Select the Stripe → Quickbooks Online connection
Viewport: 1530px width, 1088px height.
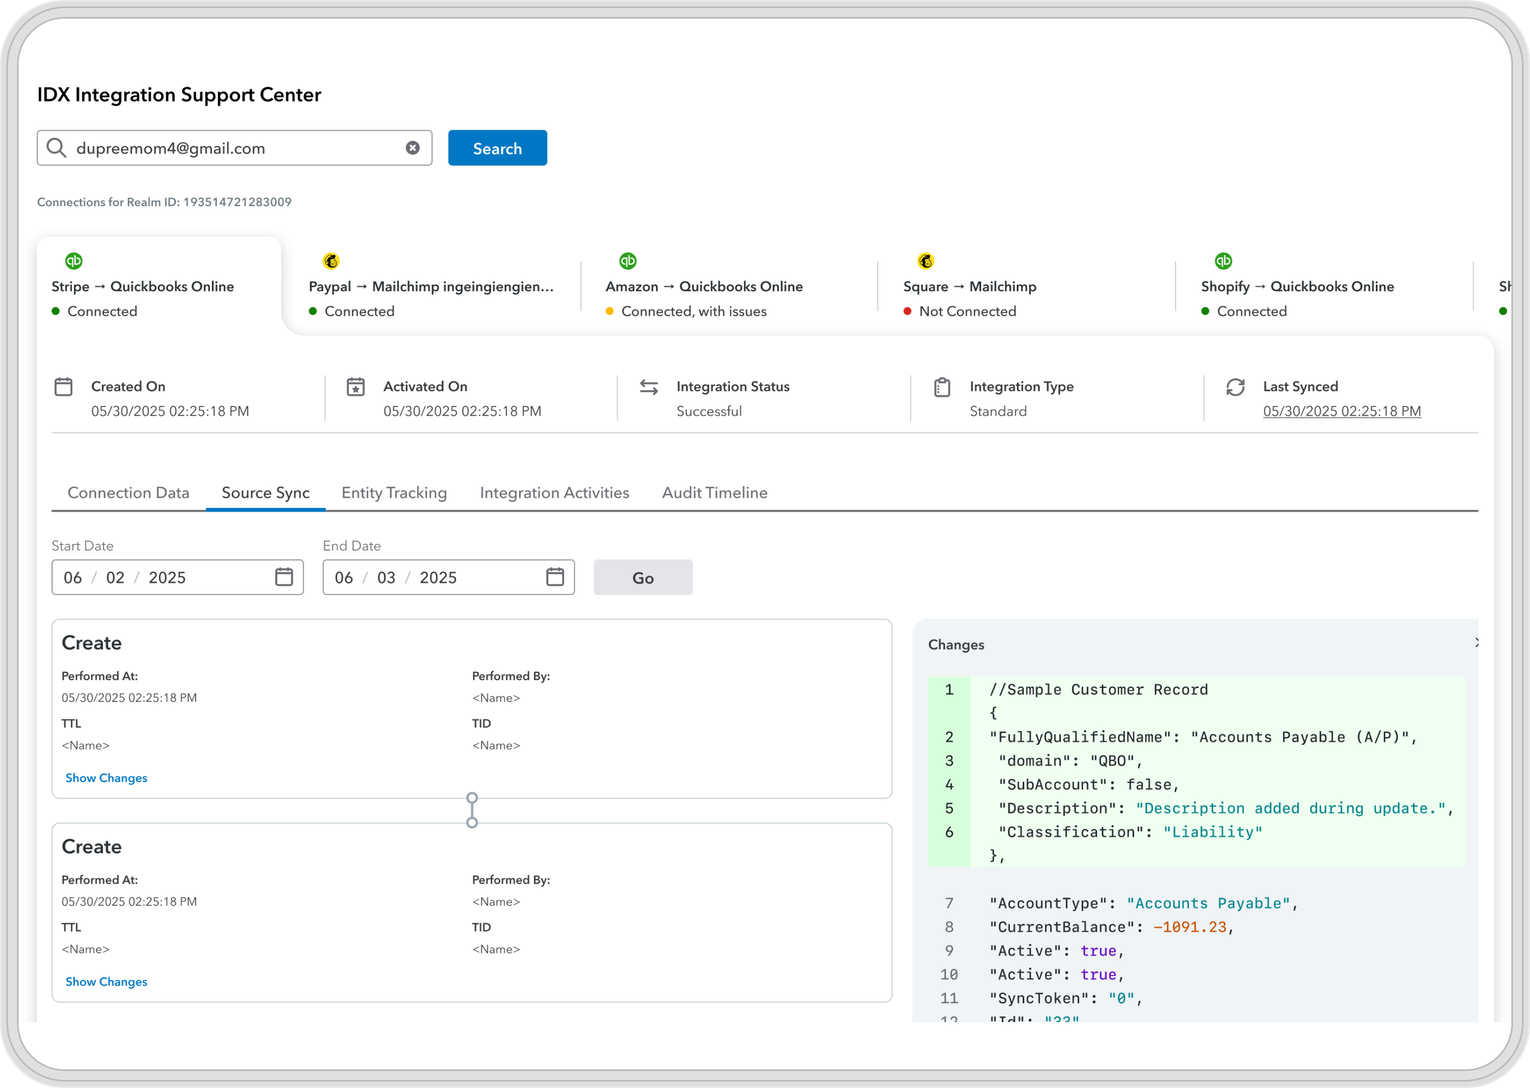[159, 287]
